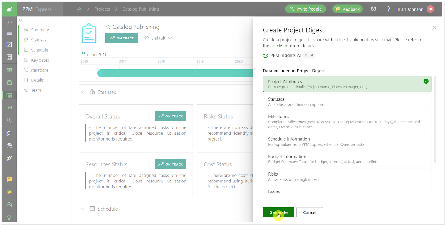
Task: Click Resources Status ON TRACK badge
Action: pyautogui.click(x=170, y=164)
